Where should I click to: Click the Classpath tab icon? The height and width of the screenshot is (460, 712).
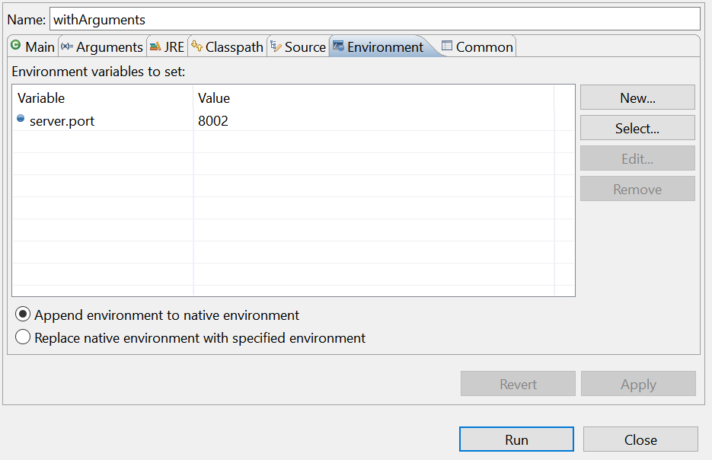[196, 46]
